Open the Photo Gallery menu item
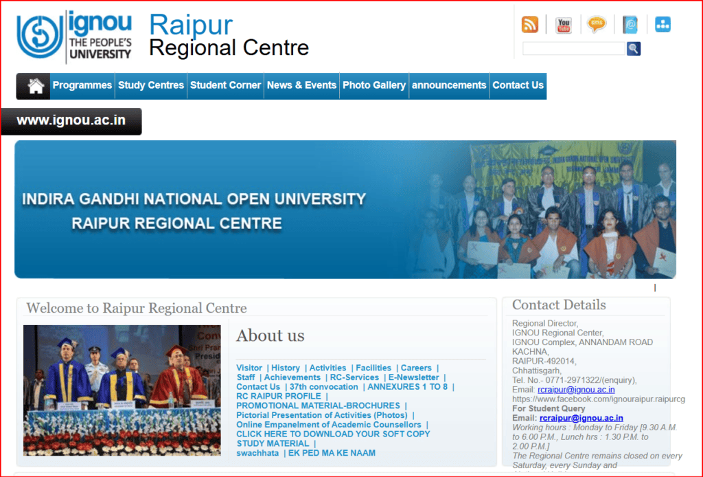The width and height of the screenshot is (703, 477). [x=374, y=85]
